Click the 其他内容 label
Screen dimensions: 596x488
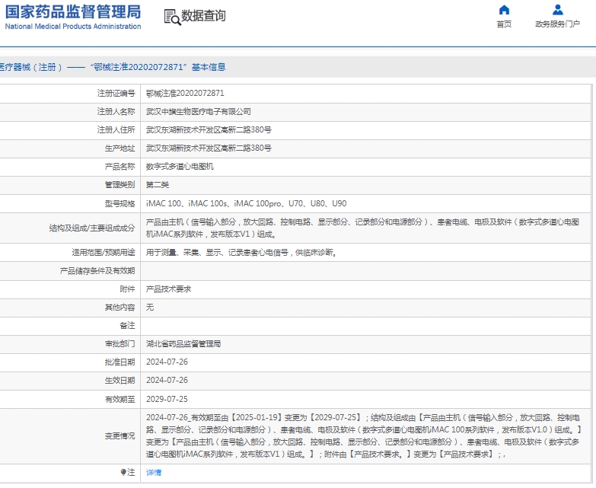click(x=120, y=307)
